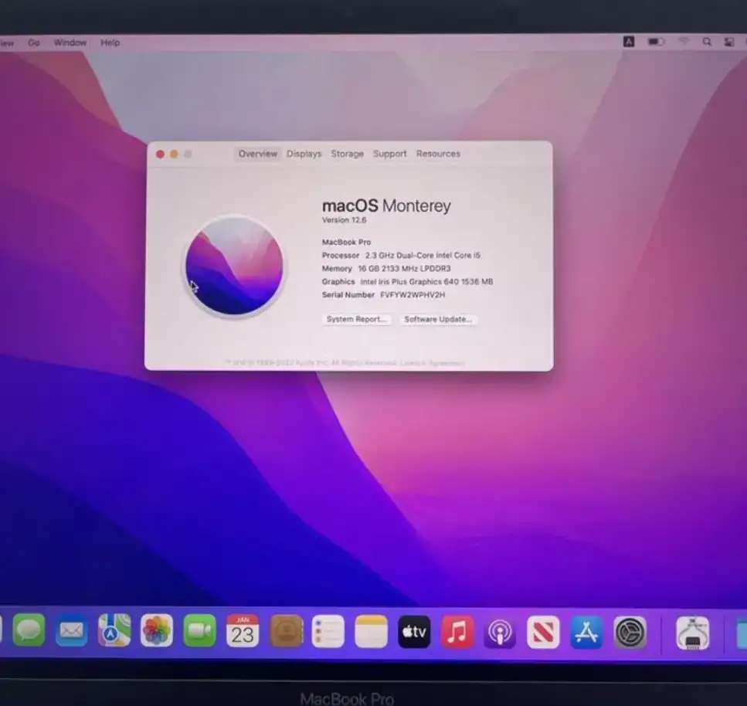Click the License Agreement link
This screenshot has height=706, width=747.
point(433,363)
